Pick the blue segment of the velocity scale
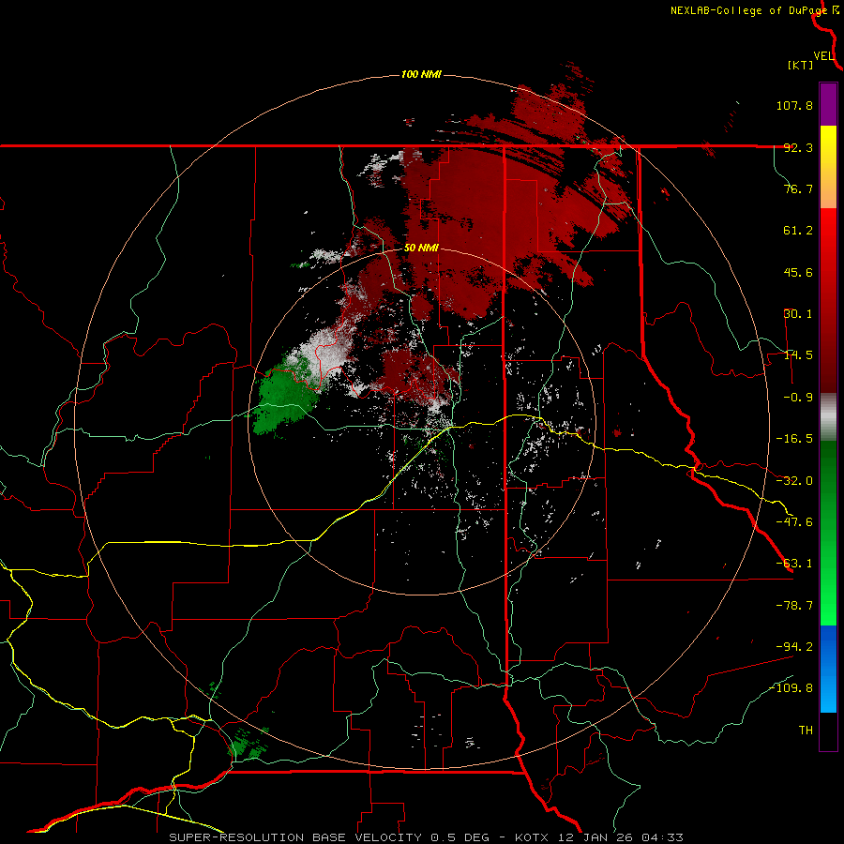 pos(828,646)
